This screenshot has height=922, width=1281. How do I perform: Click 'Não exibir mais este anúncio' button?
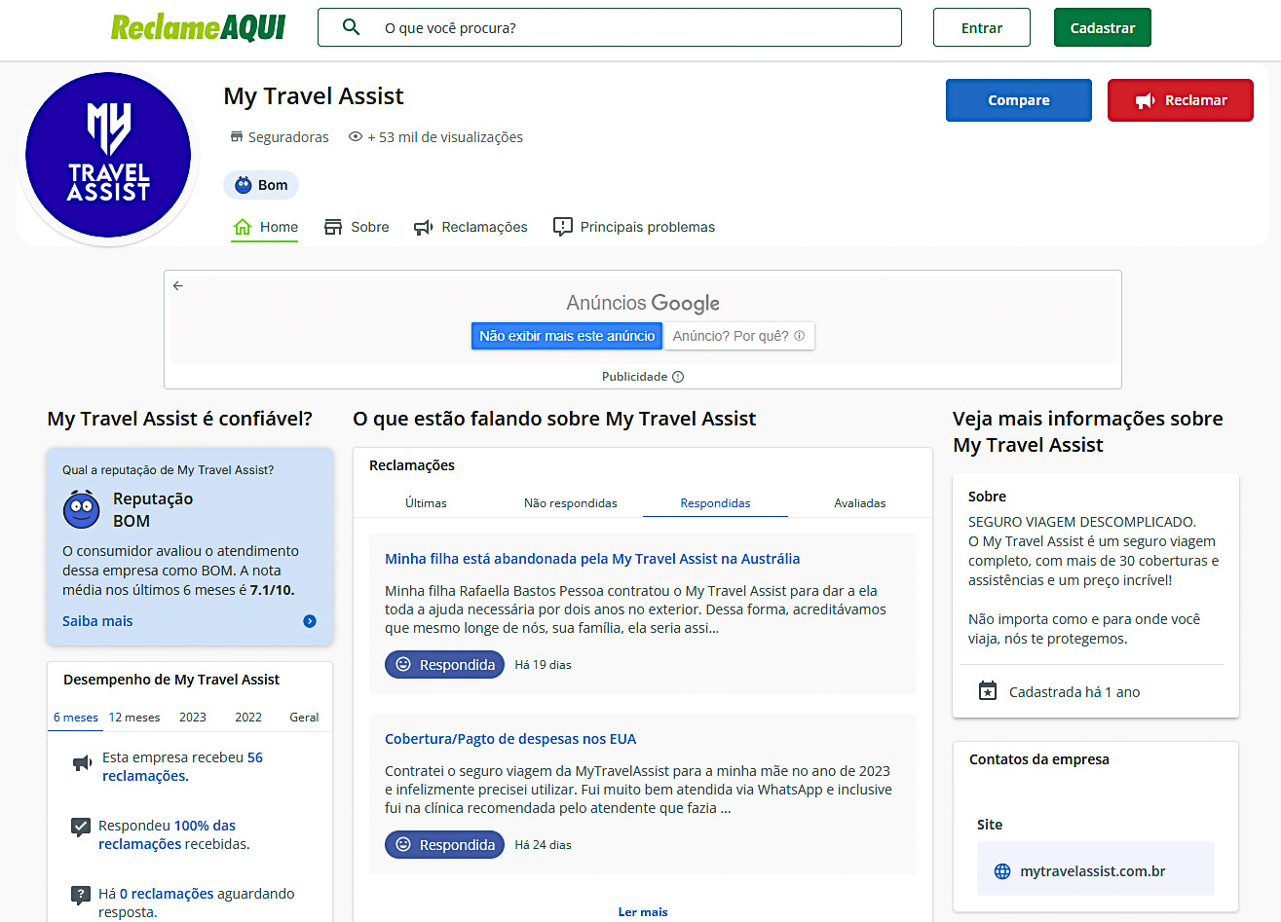567,336
